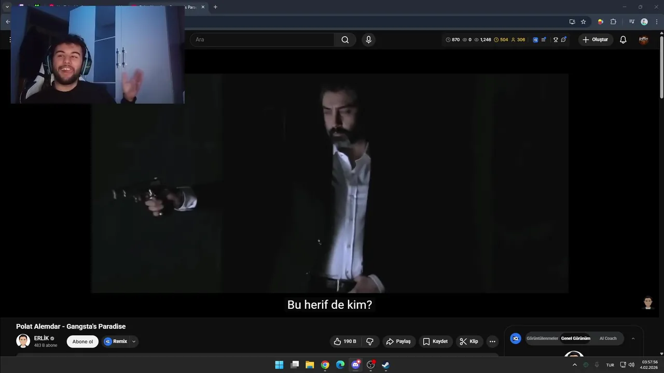
Task: Focus the Ara search input field
Action: (262, 39)
